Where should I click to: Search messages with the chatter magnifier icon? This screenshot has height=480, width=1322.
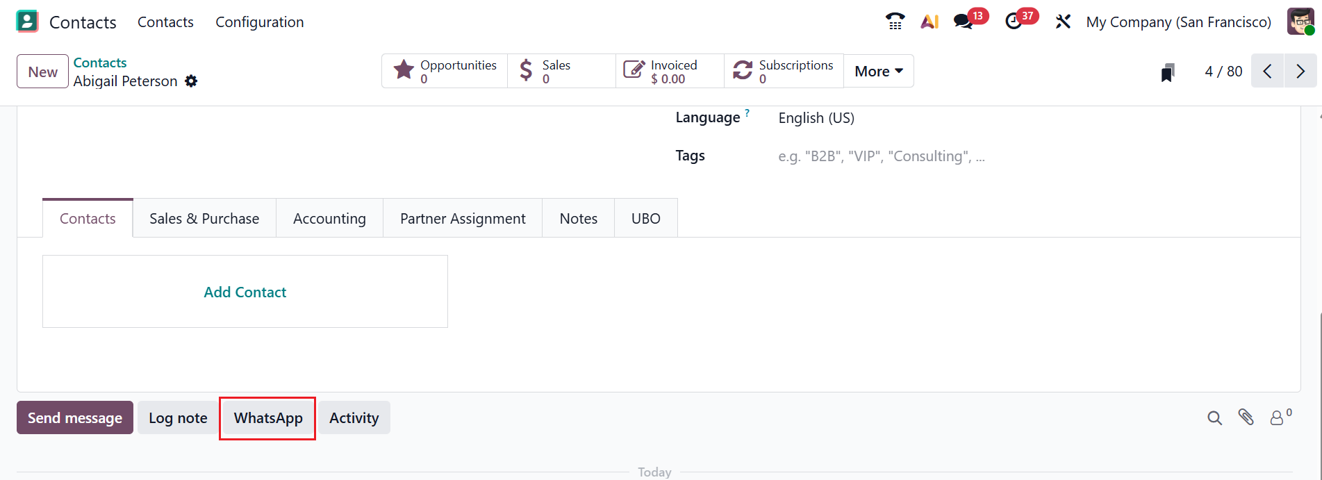tap(1214, 418)
